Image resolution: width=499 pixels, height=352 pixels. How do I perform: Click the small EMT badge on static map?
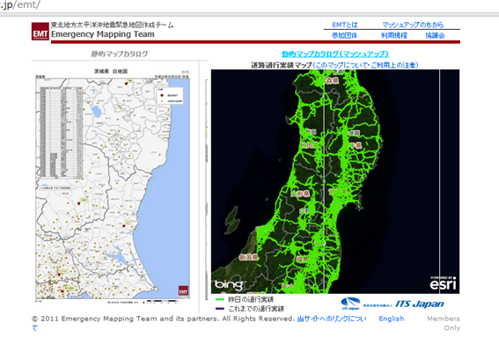coord(183,291)
